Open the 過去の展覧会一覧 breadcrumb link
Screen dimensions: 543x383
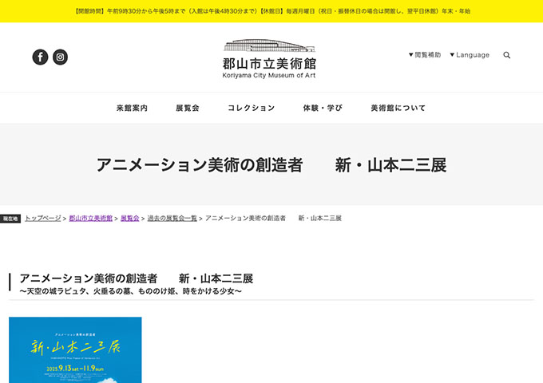[x=172, y=218]
